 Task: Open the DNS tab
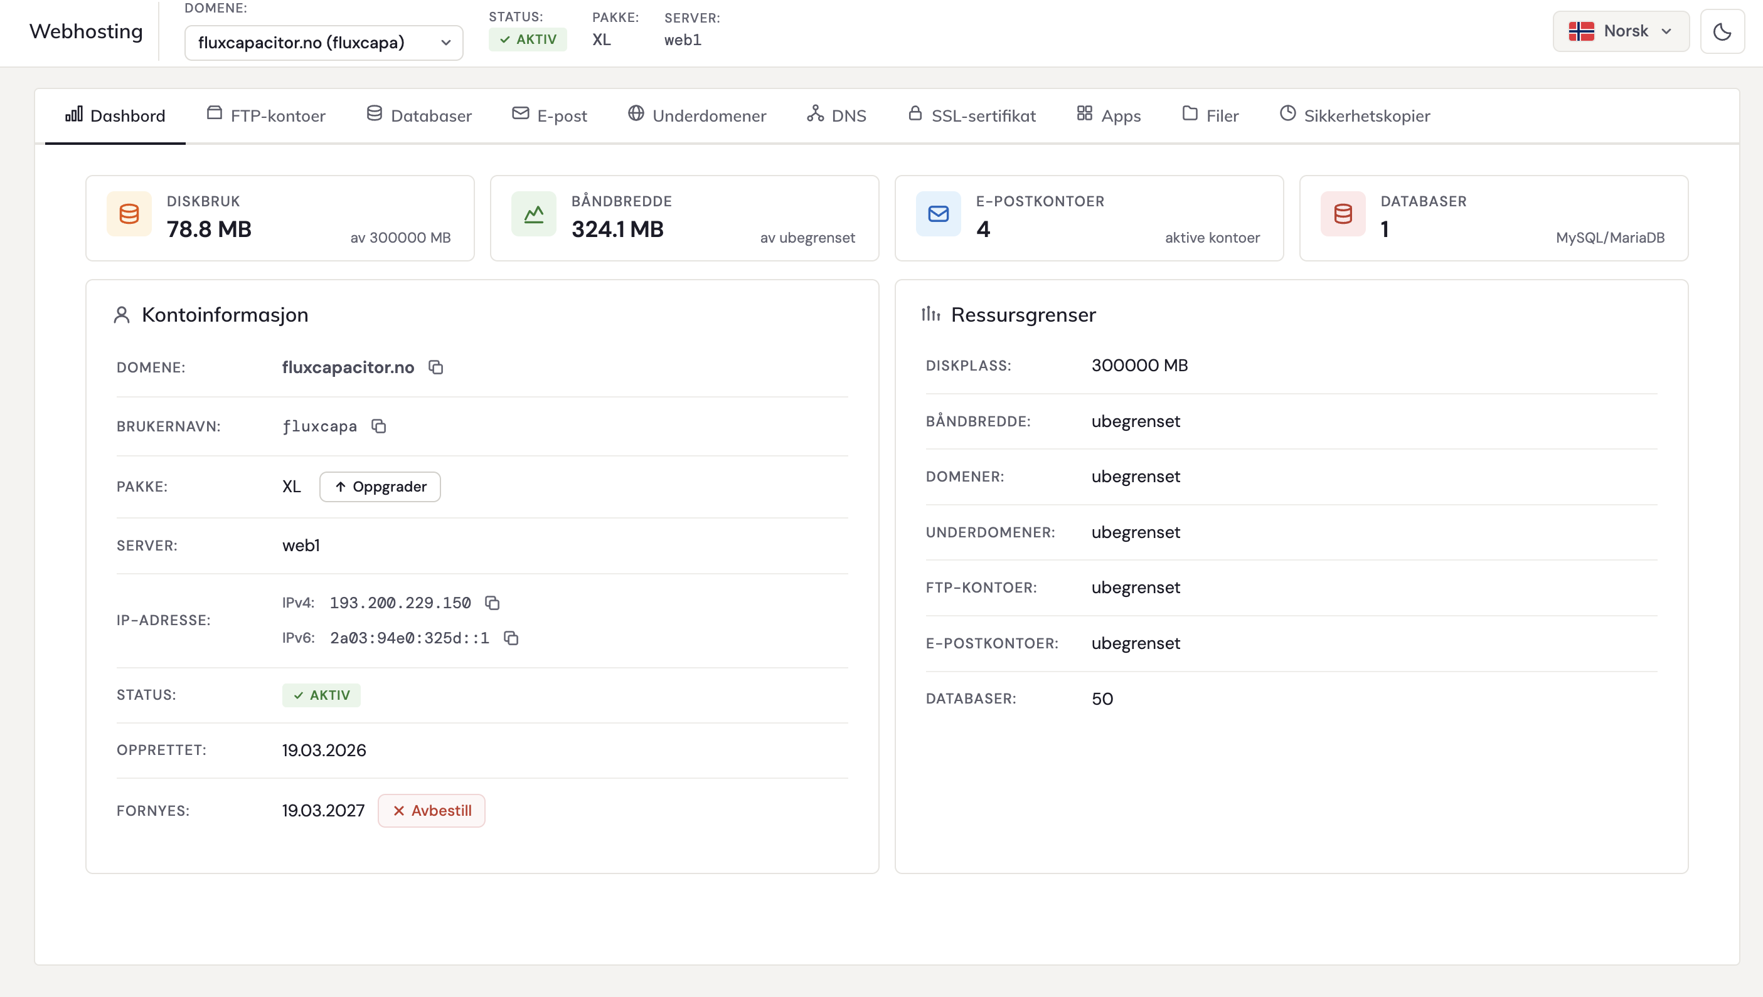click(x=836, y=115)
